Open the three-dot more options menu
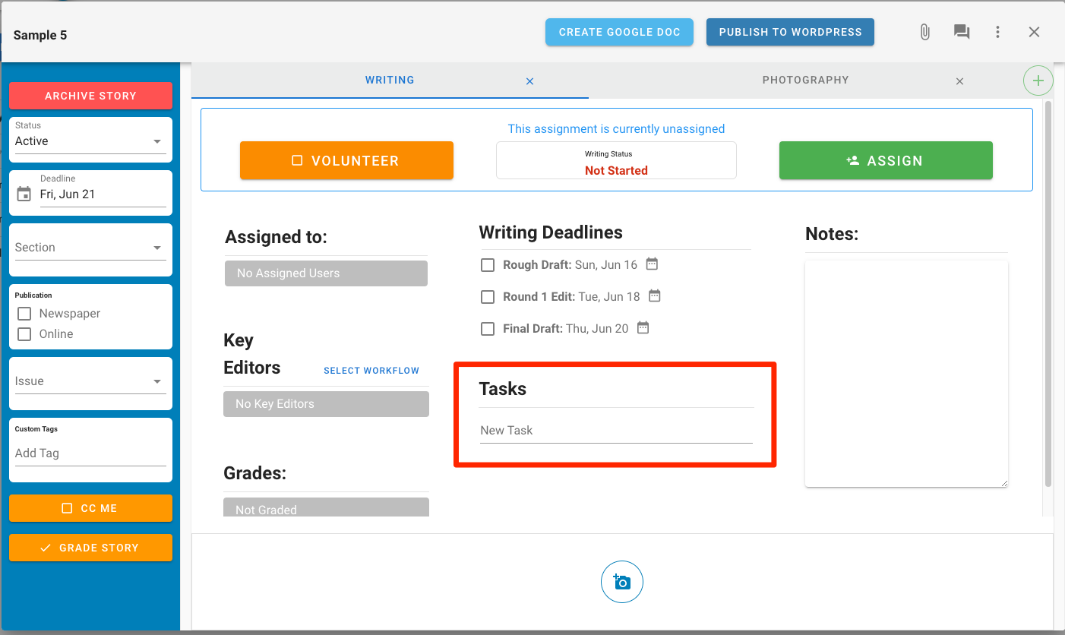 coord(997,32)
